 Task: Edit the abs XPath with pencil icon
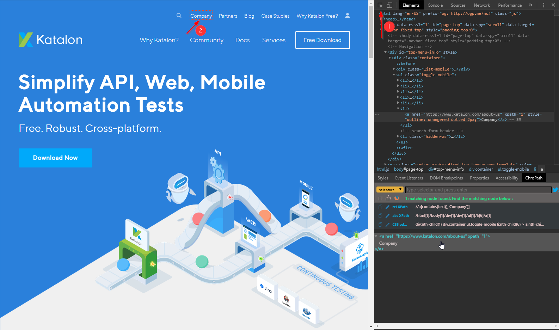(x=387, y=216)
